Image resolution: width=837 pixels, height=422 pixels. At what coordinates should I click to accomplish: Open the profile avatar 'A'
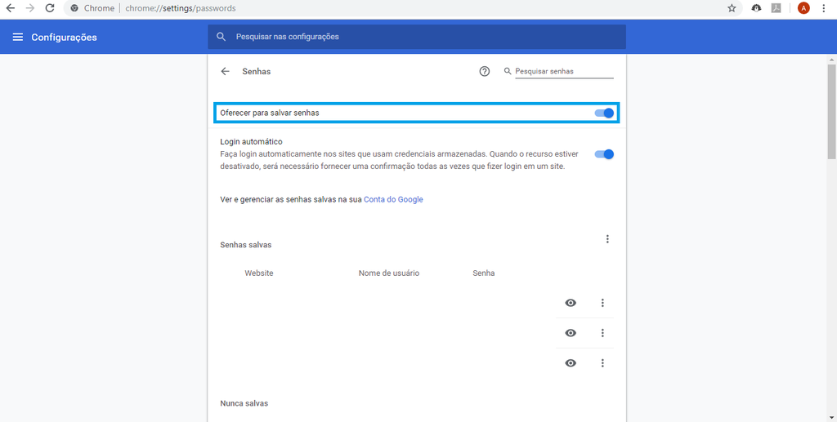pyautogui.click(x=803, y=8)
